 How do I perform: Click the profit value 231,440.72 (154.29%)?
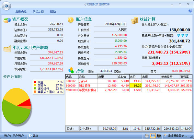pyautogui.click(x=169, y=52)
